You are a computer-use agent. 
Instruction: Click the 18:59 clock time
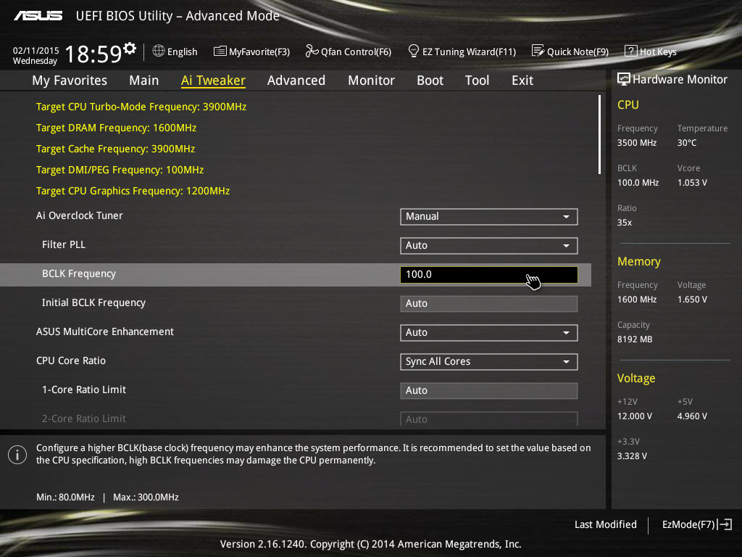click(x=93, y=54)
